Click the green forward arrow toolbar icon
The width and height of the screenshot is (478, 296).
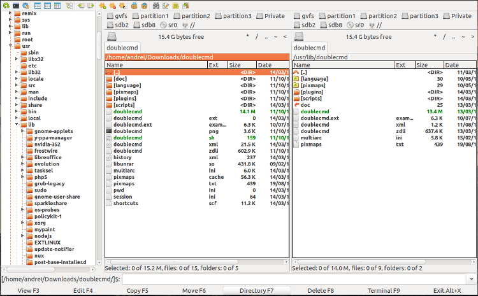pyautogui.click(x=91, y=5)
